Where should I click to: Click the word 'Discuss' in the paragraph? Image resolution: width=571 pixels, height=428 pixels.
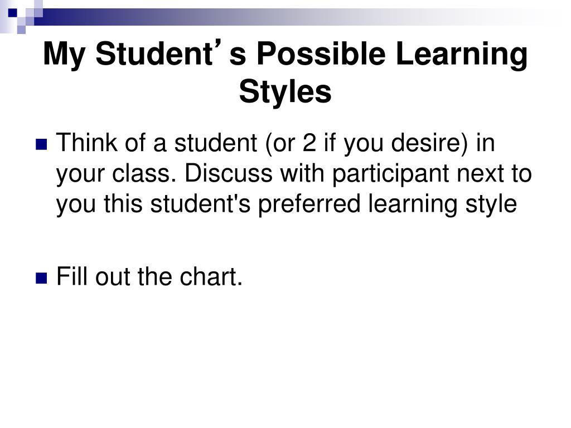[229, 173]
